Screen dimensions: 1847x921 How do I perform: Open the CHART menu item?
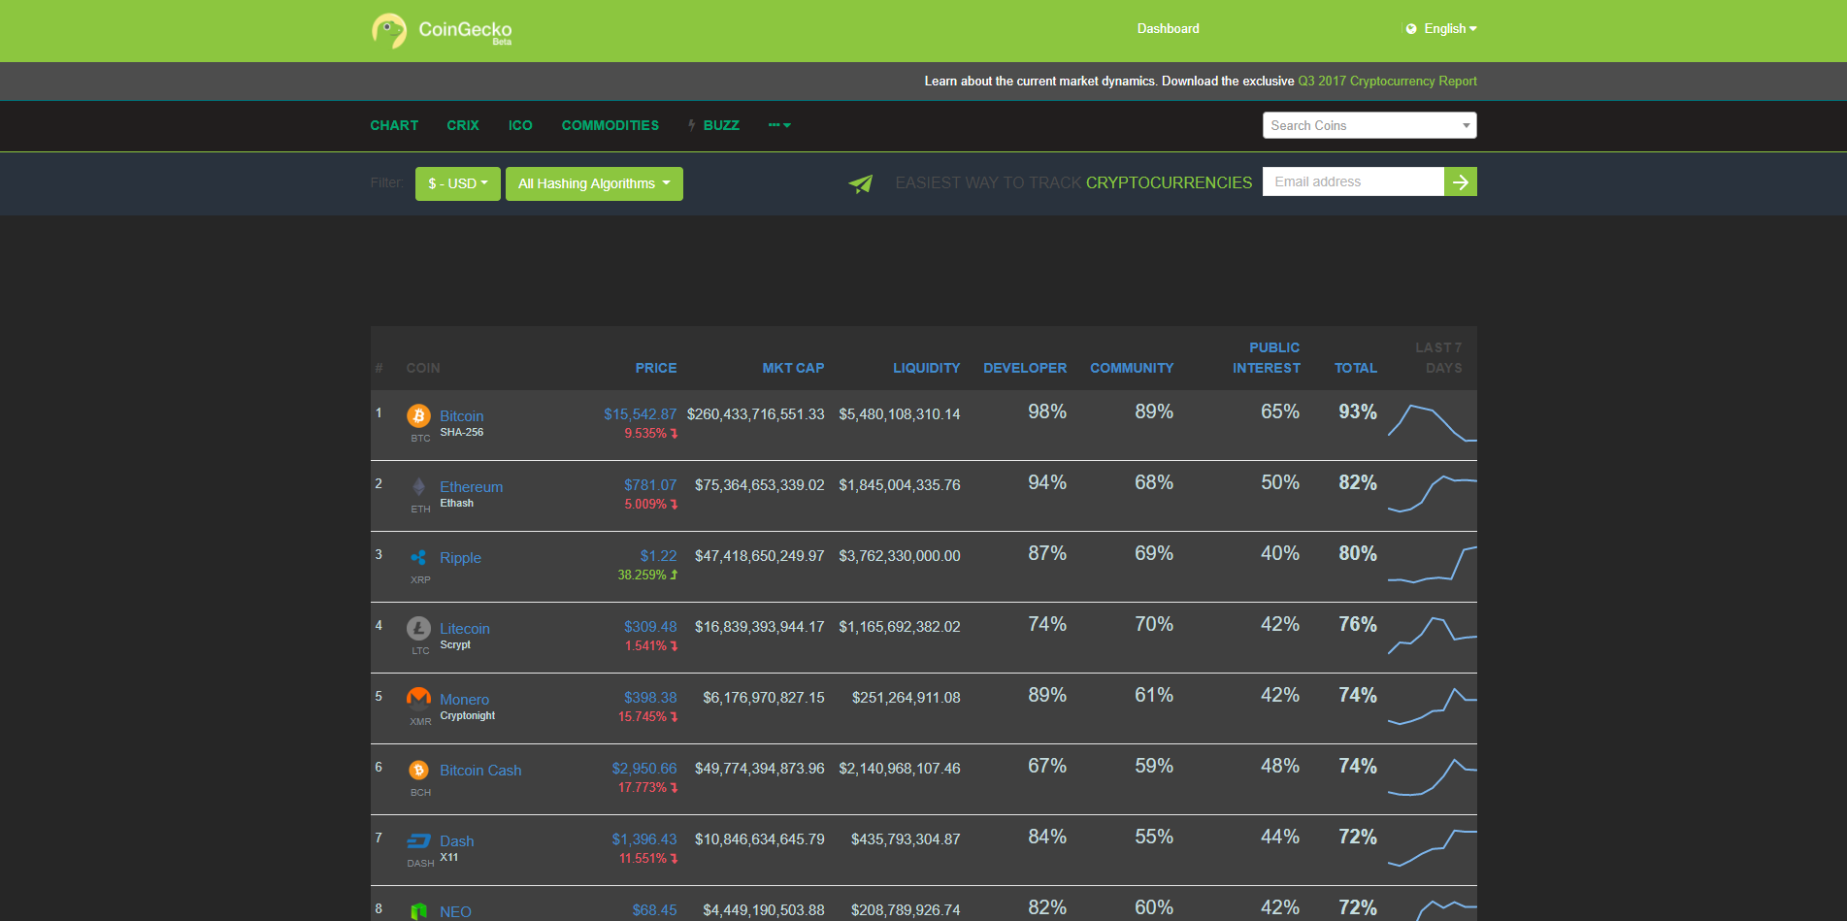394,125
